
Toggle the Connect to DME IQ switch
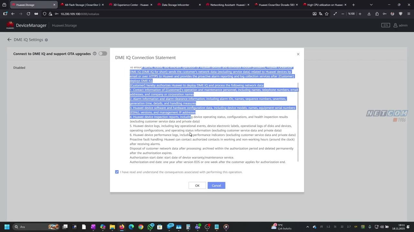point(103,53)
